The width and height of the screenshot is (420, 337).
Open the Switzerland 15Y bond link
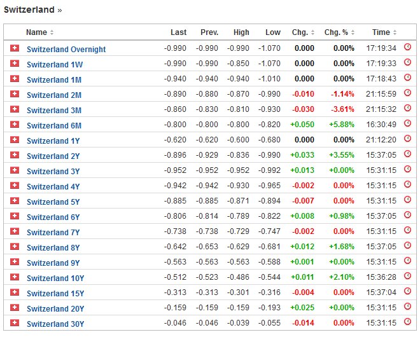tap(55, 293)
